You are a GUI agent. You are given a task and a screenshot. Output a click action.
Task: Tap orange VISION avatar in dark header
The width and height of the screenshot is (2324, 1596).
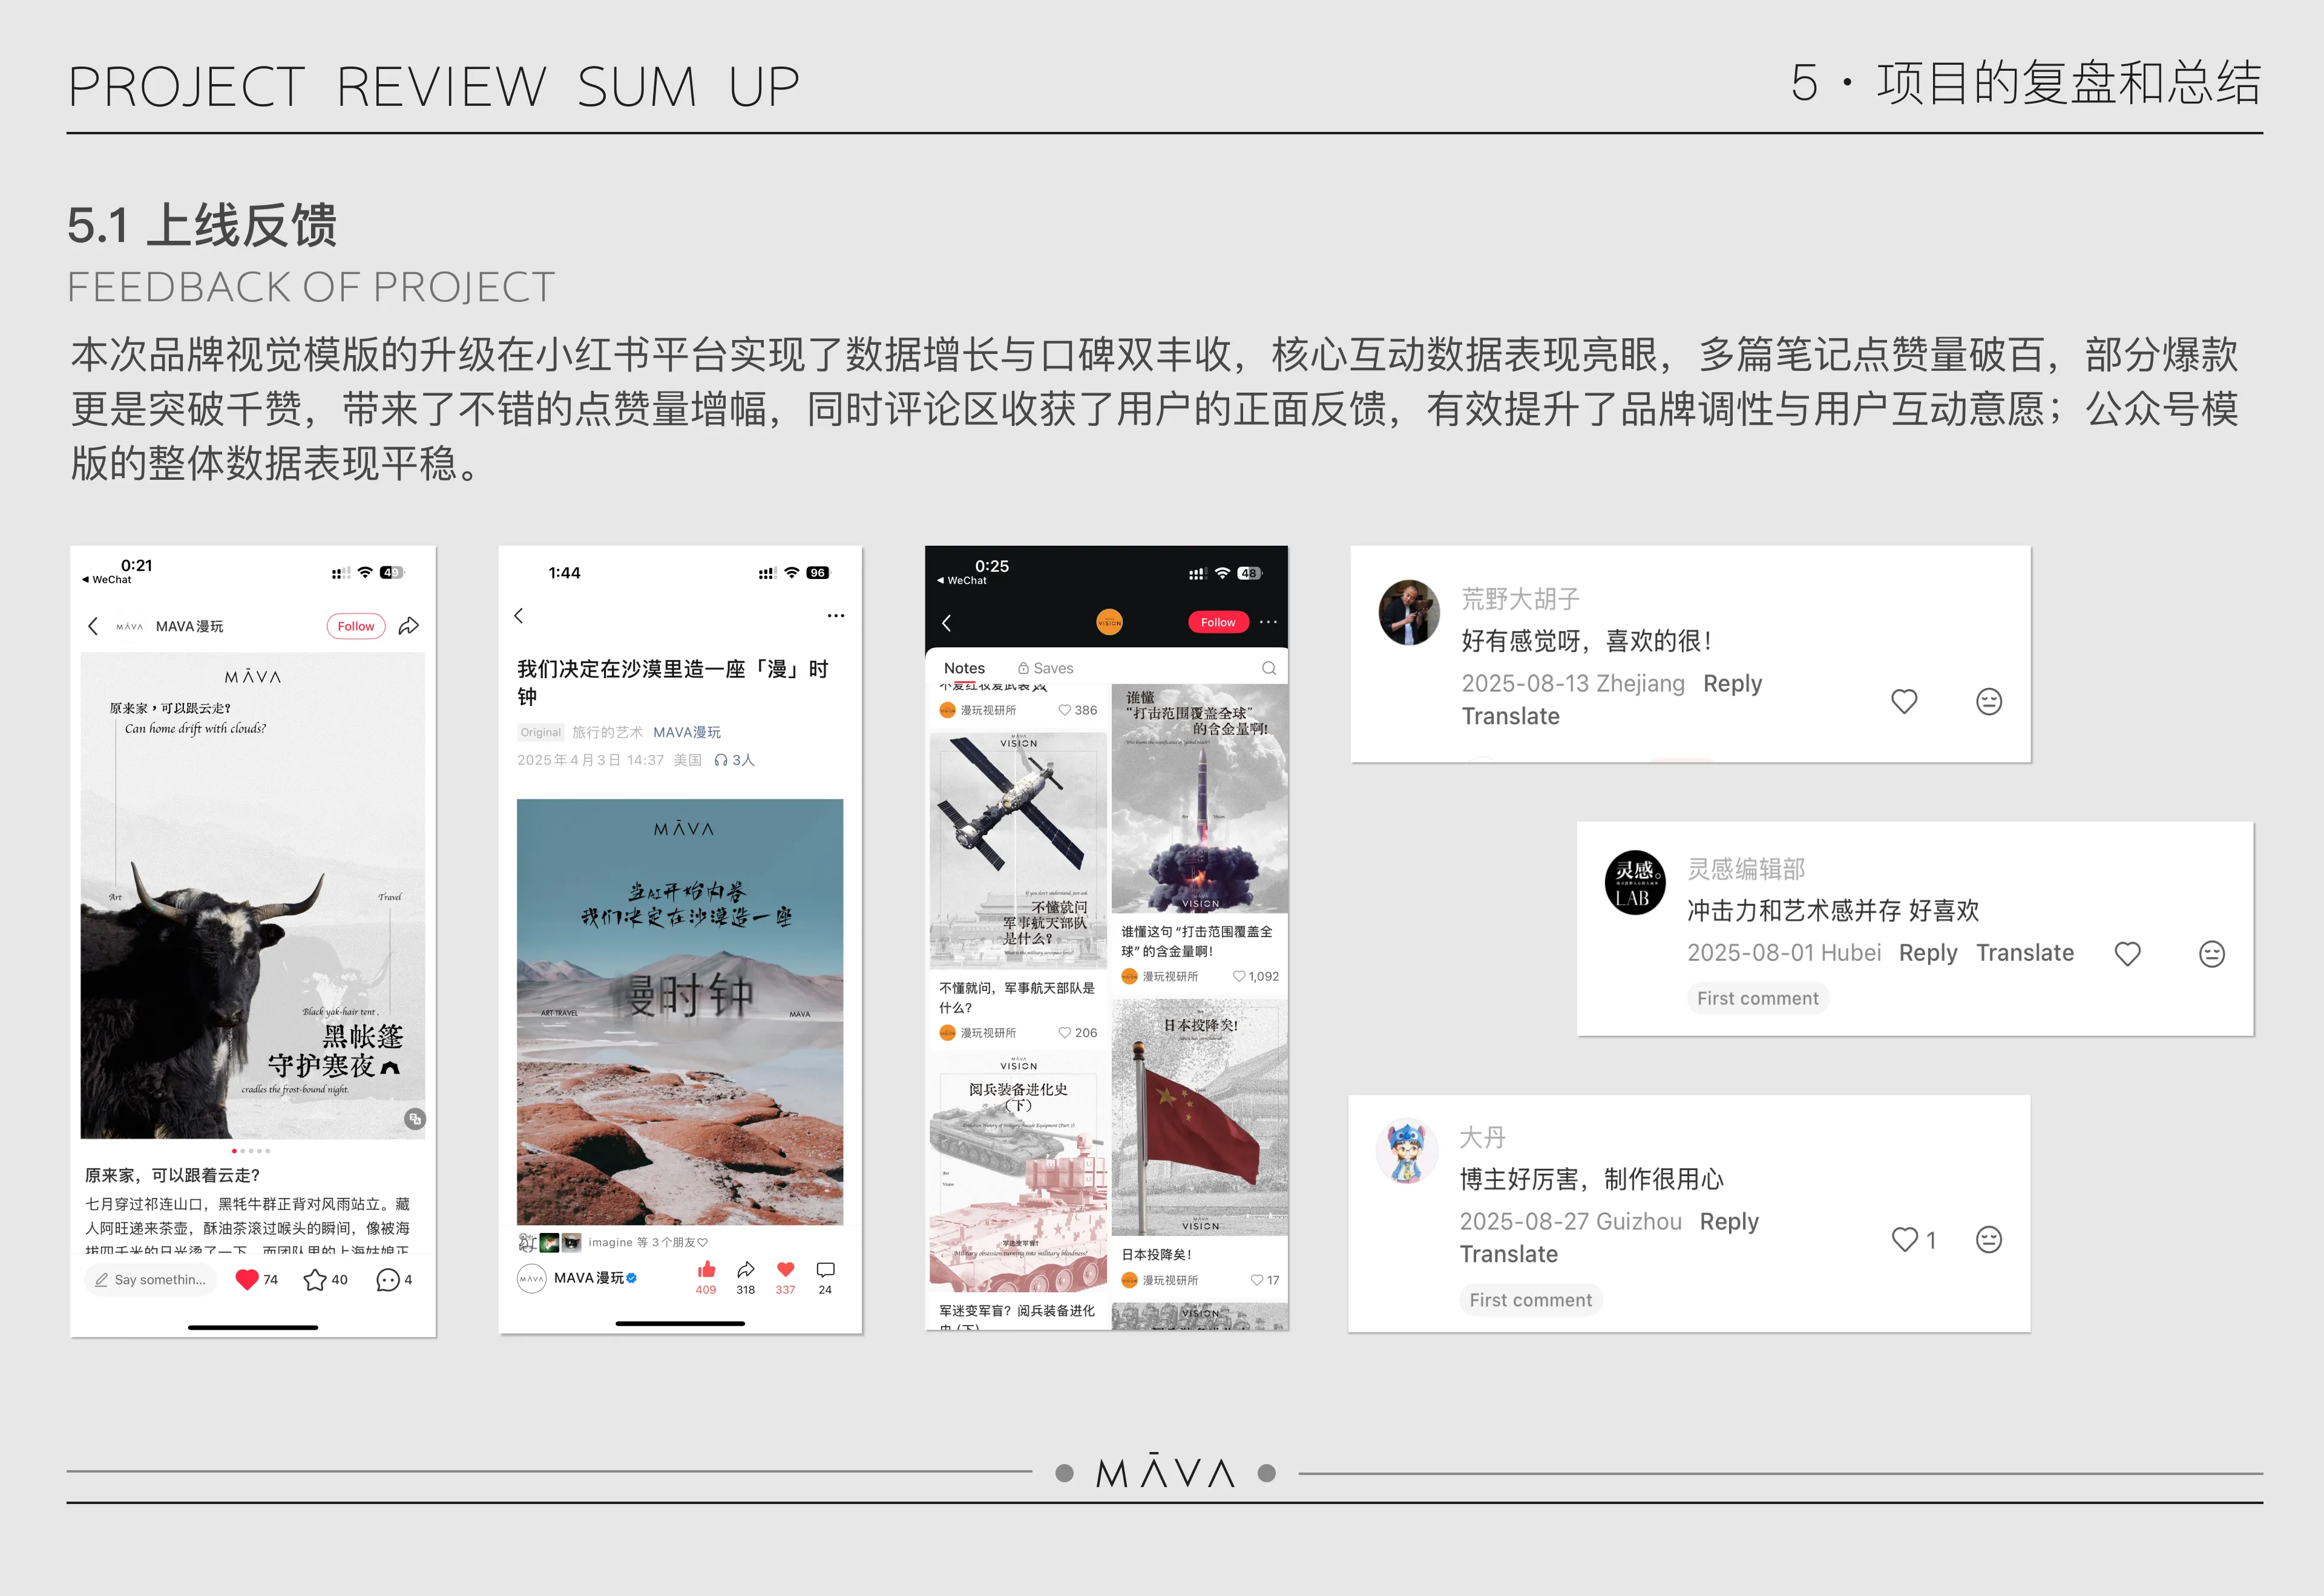tap(1109, 622)
